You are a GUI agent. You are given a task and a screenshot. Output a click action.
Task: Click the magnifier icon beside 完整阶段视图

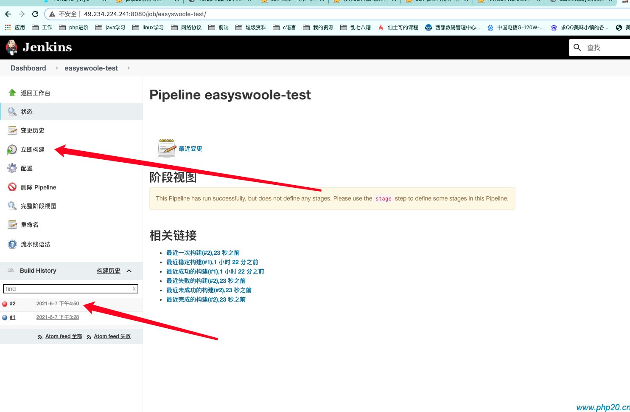tap(12, 206)
